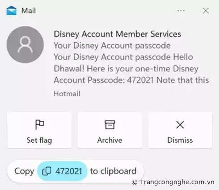Click the to clipboard text in the pill
The width and height of the screenshot is (219, 190).
113,171
